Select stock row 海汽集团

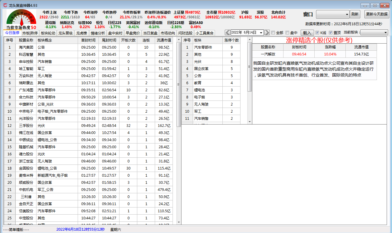pos(88,47)
